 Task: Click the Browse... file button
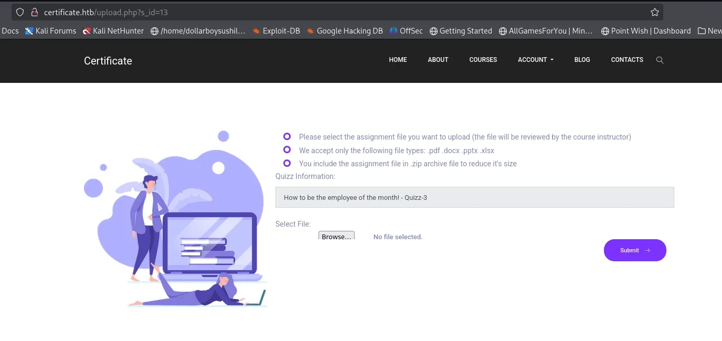(336, 236)
